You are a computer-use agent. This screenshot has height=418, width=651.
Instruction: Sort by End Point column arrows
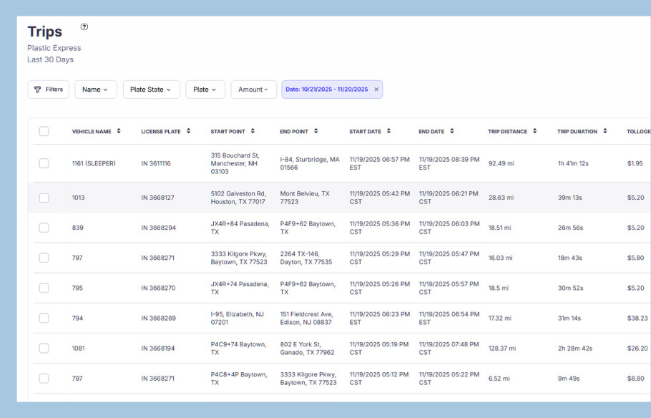pos(315,131)
